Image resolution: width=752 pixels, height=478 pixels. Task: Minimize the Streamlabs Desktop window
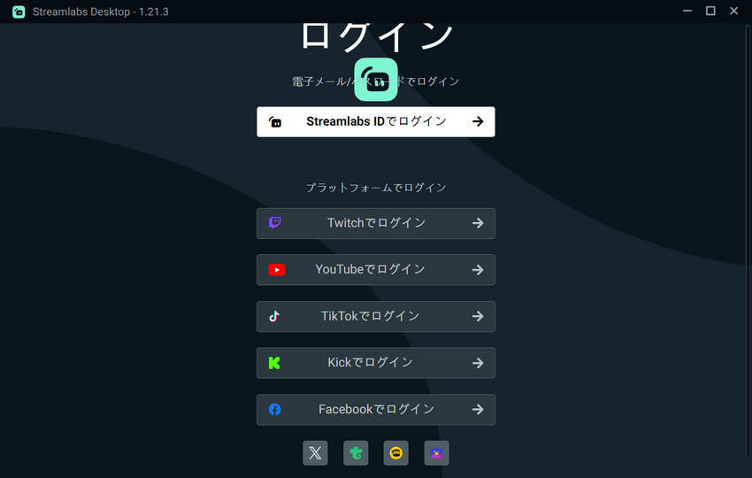(x=687, y=11)
